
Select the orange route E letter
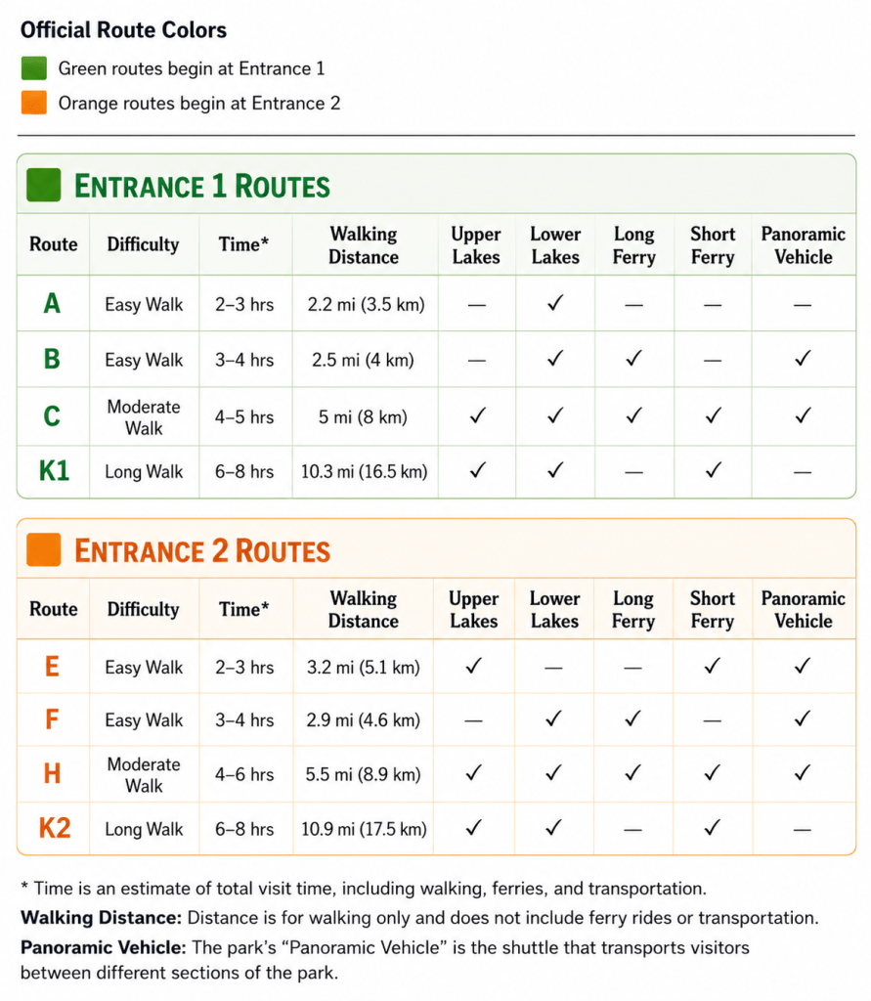coord(53,667)
